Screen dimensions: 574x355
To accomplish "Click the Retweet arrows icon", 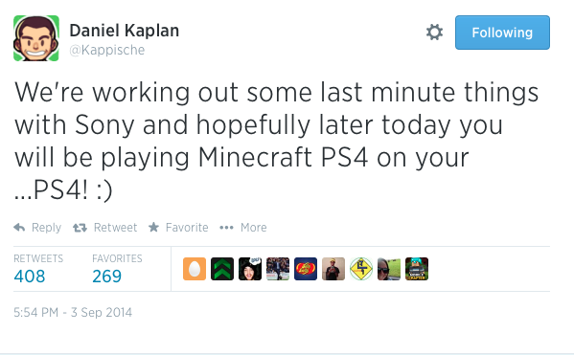I will [80, 228].
